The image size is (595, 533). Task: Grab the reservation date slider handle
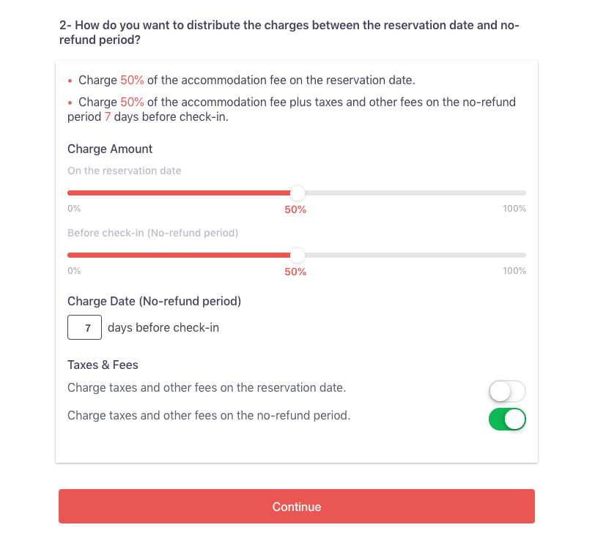[x=297, y=193]
